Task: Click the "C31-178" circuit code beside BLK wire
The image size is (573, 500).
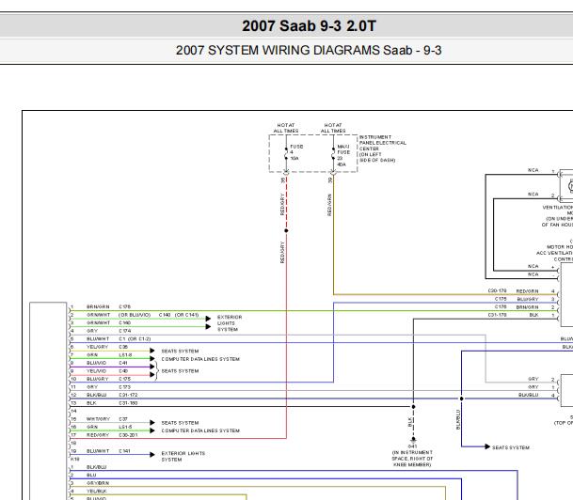Action: coord(498,315)
